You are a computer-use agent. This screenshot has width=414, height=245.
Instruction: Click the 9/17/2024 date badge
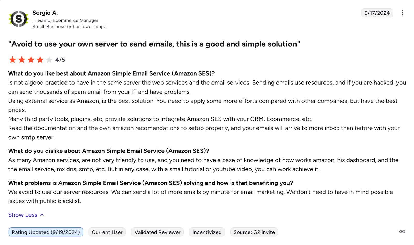(377, 13)
